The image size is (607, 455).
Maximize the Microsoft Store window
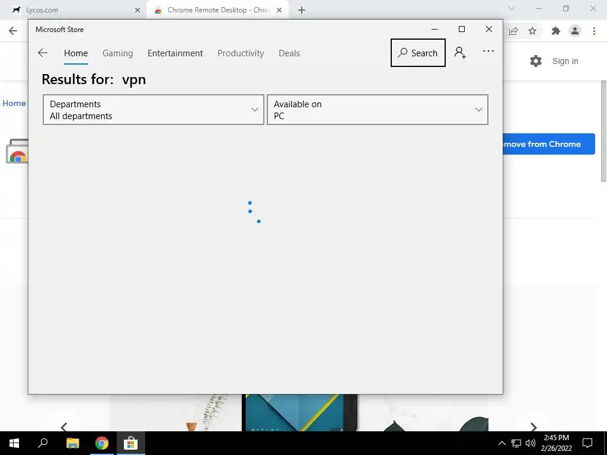pyautogui.click(x=461, y=30)
